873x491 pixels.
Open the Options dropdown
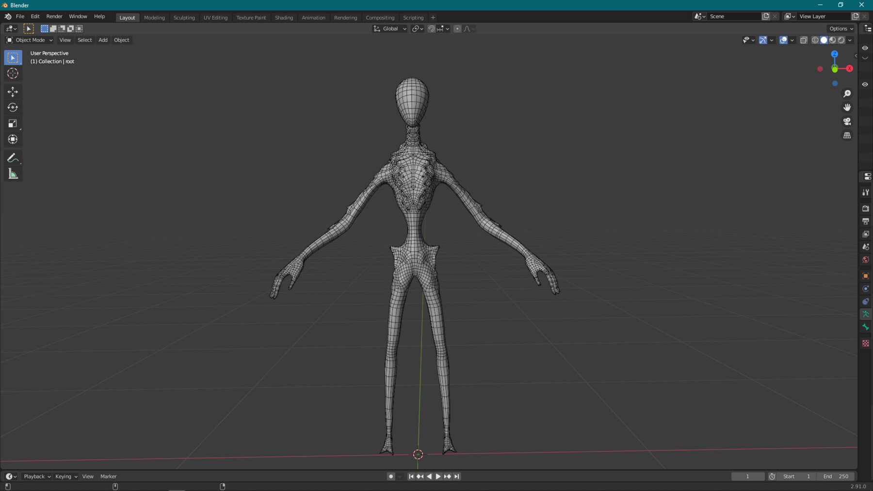coord(841,29)
